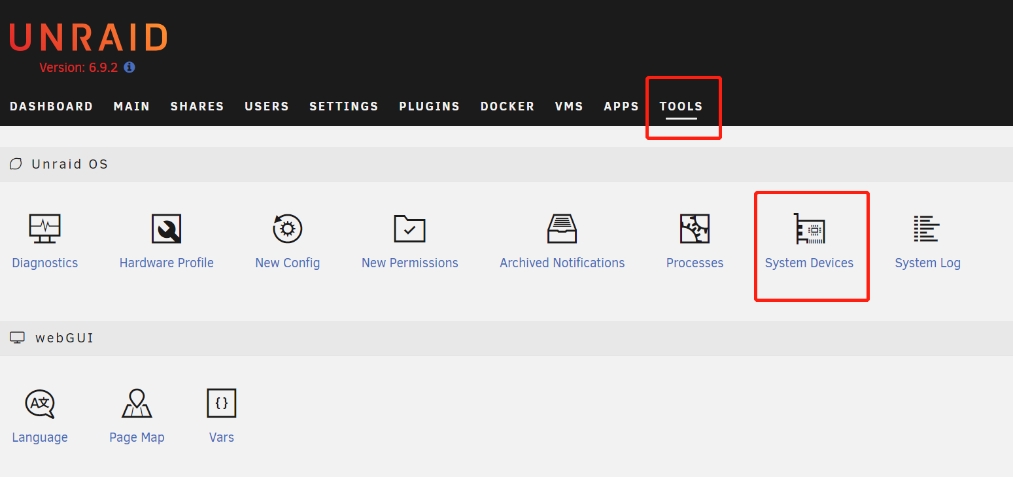Open the Shares tab
The width and height of the screenshot is (1013, 477).
pos(197,107)
